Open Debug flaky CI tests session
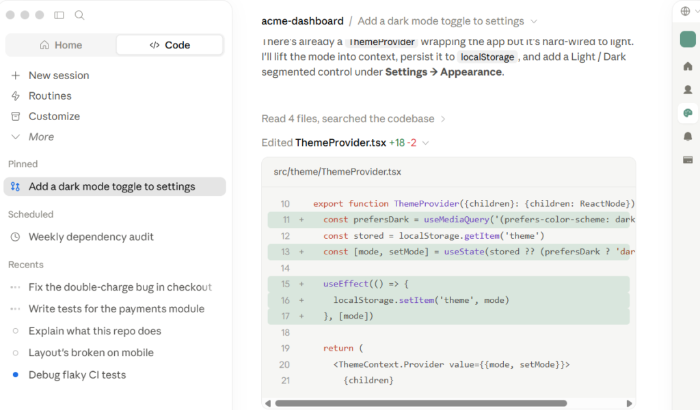The width and height of the screenshot is (700, 410). tap(77, 375)
